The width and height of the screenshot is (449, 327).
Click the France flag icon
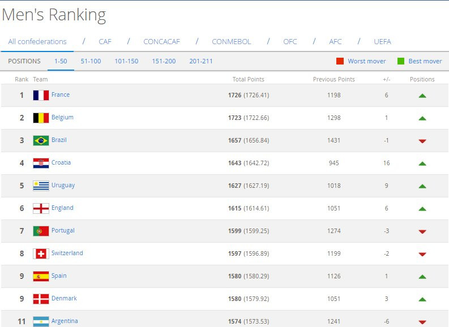pyautogui.click(x=41, y=95)
